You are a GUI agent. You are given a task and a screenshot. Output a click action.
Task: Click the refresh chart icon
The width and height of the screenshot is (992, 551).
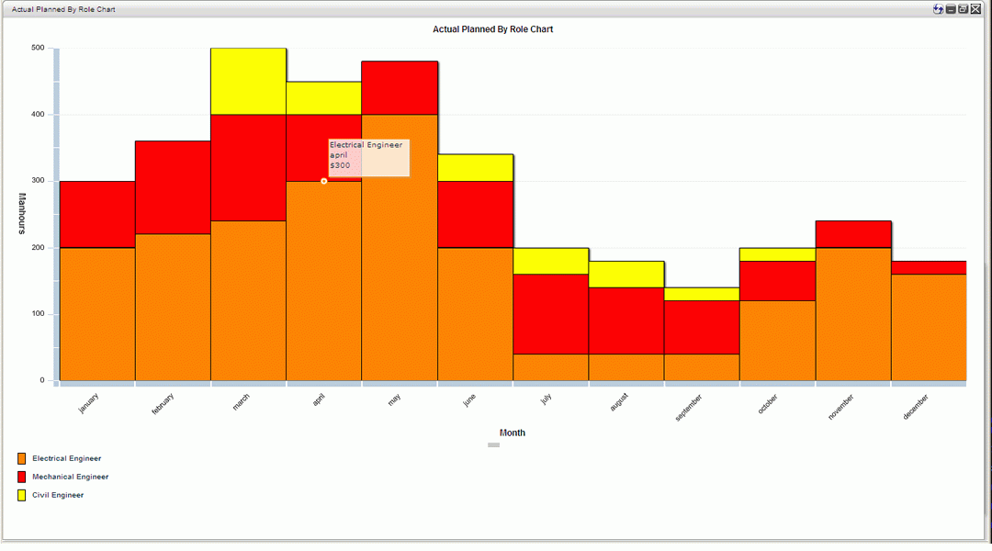[939, 9]
